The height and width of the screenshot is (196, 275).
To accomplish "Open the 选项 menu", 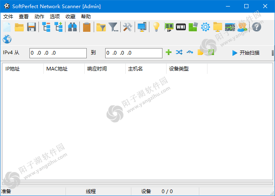I will click(x=55, y=17).
